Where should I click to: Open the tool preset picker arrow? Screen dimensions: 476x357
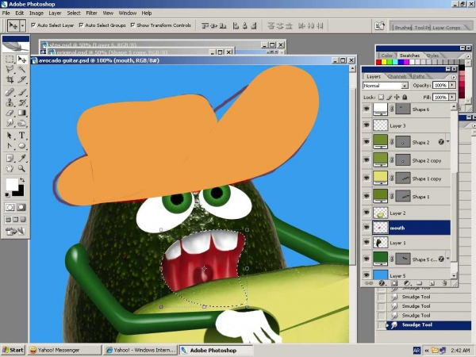pyautogui.click(x=22, y=26)
